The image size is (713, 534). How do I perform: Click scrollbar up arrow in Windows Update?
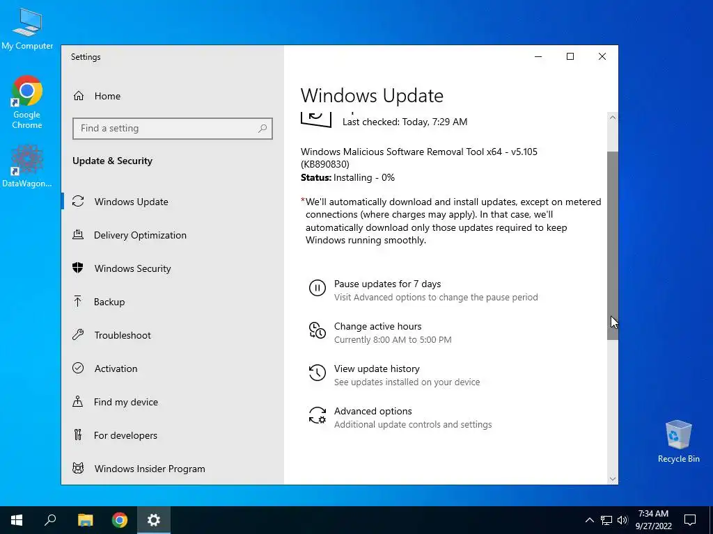click(x=613, y=118)
